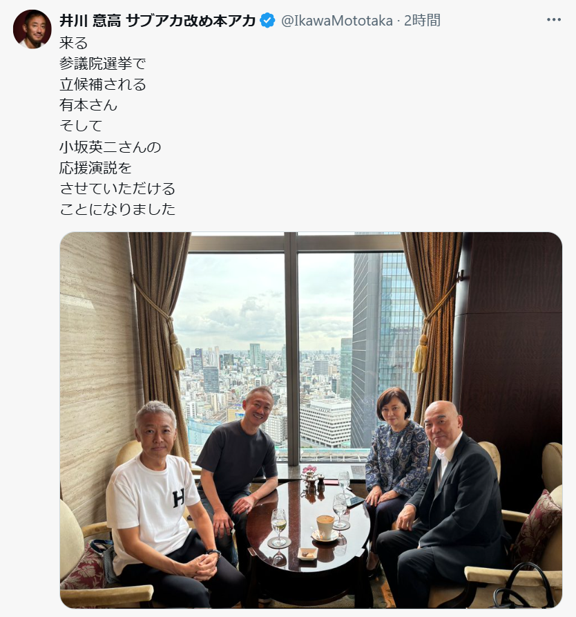This screenshot has height=617, width=576.
Task: Click the text 立候補される
Action: coord(103,84)
